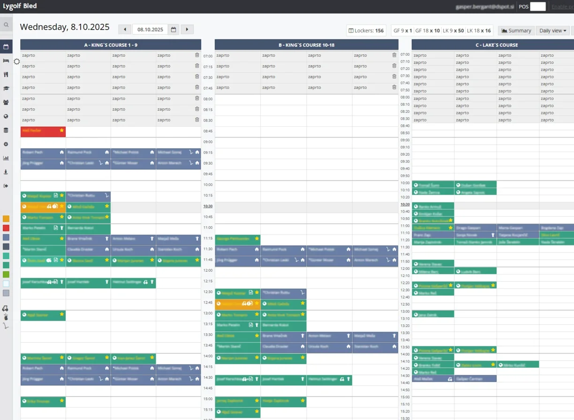Toggle the trolley filter icon

click(6, 326)
